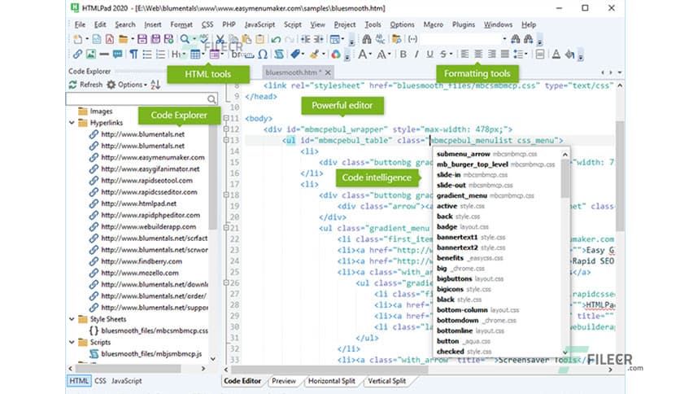Collapse the Hyperlinks folder in Code Explorer
680x394 pixels.
[71, 123]
